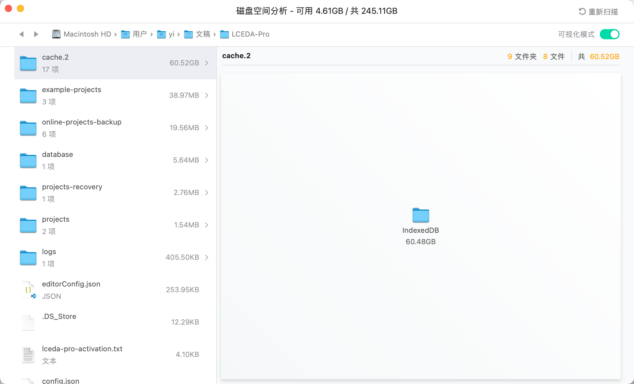Click the lceda-pro-activation.txt file icon
This screenshot has width=634, height=384.
tap(28, 355)
